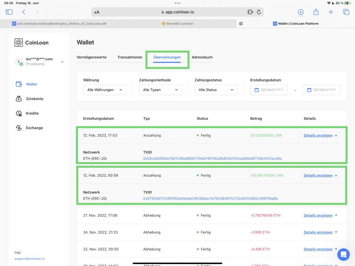Close the Wallet tab with the X icon
The height and width of the screenshot is (266, 355).
pyautogui.click(x=241, y=24)
